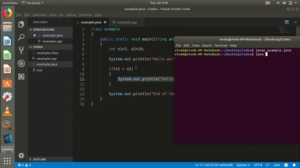This screenshot has height=168, width=300.
Task: Open the Debug menu
Action: 71,15
